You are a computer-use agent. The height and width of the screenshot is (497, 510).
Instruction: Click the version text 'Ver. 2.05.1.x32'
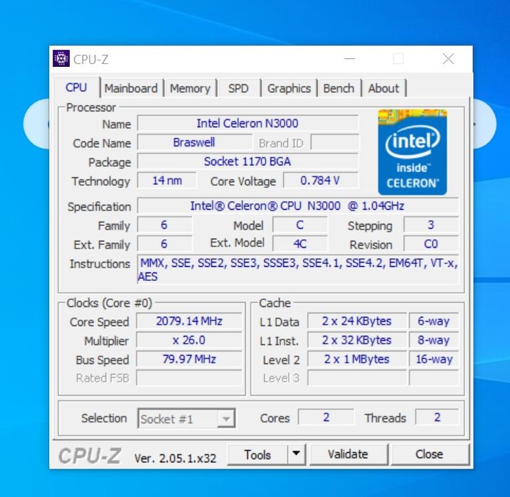[175, 459]
